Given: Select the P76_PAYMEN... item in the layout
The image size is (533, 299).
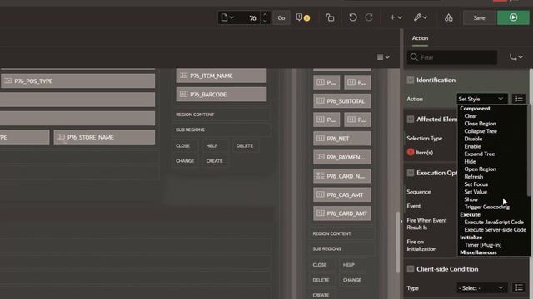Looking at the screenshot, I should [x=341, y=157].
